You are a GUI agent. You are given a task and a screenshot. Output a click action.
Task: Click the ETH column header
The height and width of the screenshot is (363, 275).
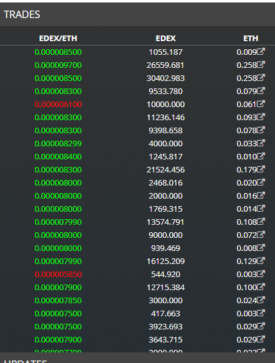251,38
